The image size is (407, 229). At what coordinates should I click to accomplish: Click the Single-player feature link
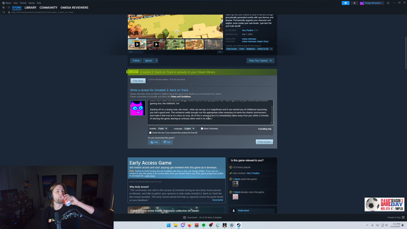[244, 211]
